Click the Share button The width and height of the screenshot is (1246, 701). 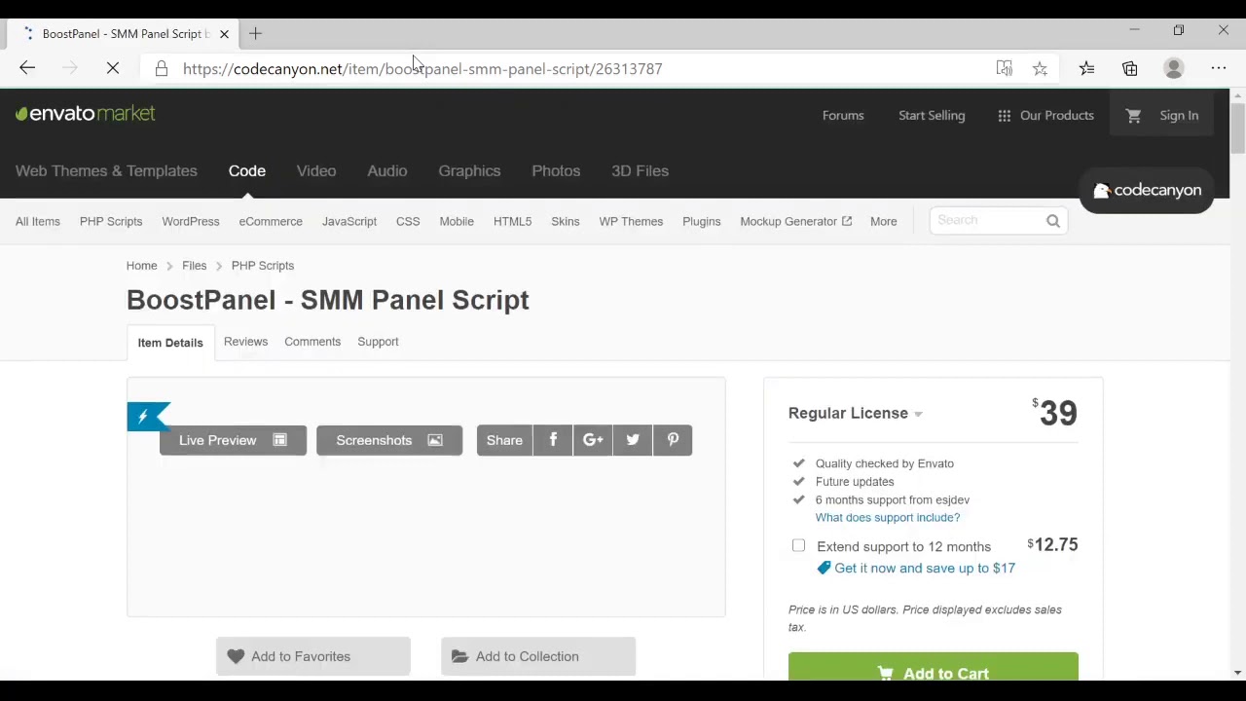[504, 440]
